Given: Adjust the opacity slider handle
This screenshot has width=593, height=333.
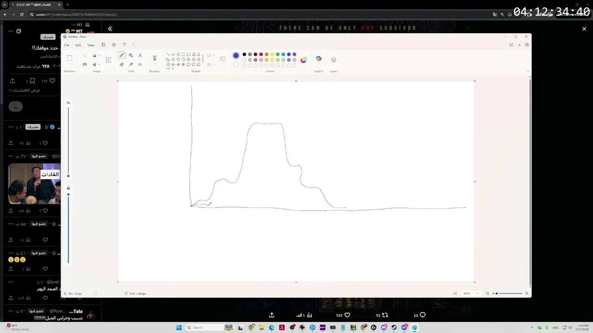Looking at the screenshot, I should [68, 194].
